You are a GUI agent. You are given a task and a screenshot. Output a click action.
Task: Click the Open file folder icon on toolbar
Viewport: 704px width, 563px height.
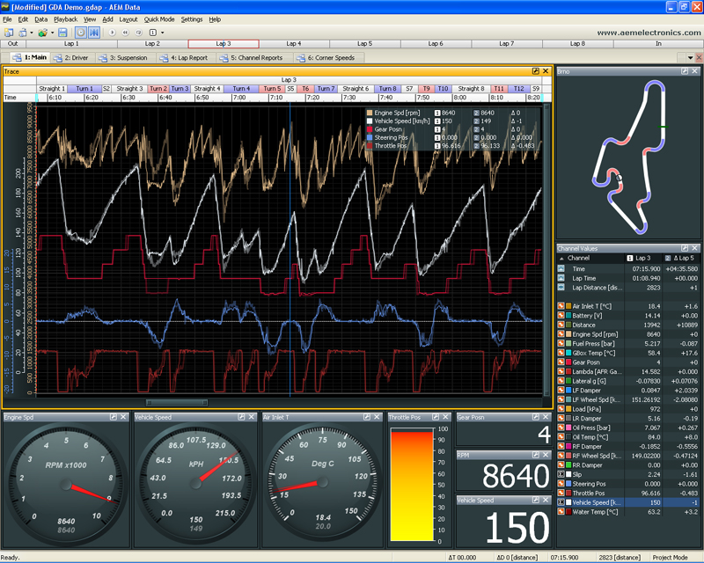(43, 31)
